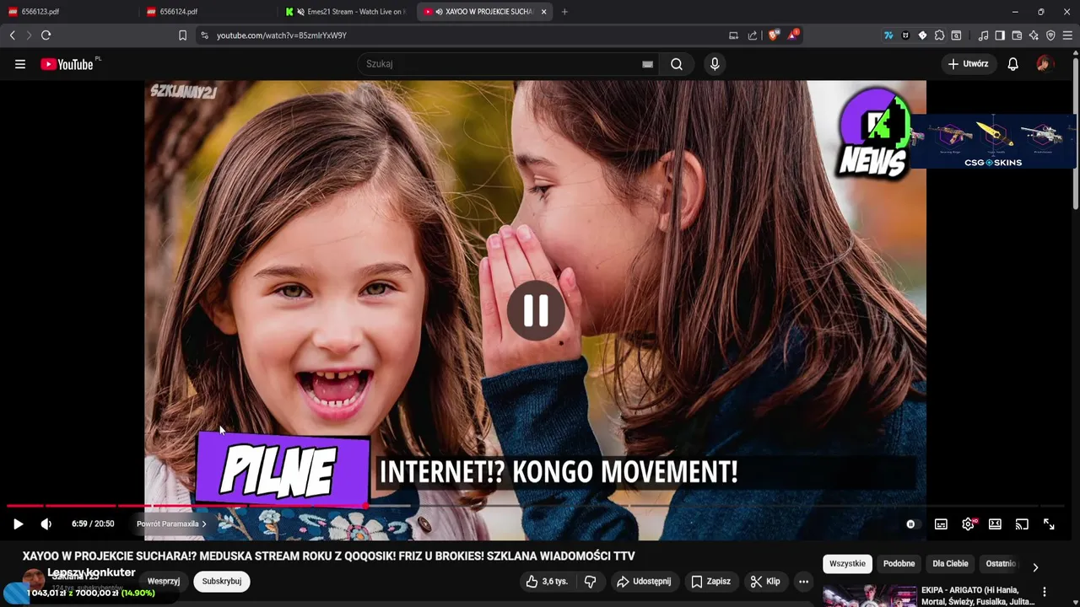This screenshot has height=607, width=1080.
Task: Click the magnifier search button
Action: [677, 64]
